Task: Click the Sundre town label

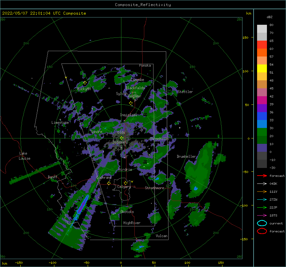Action: click(96, 131)
